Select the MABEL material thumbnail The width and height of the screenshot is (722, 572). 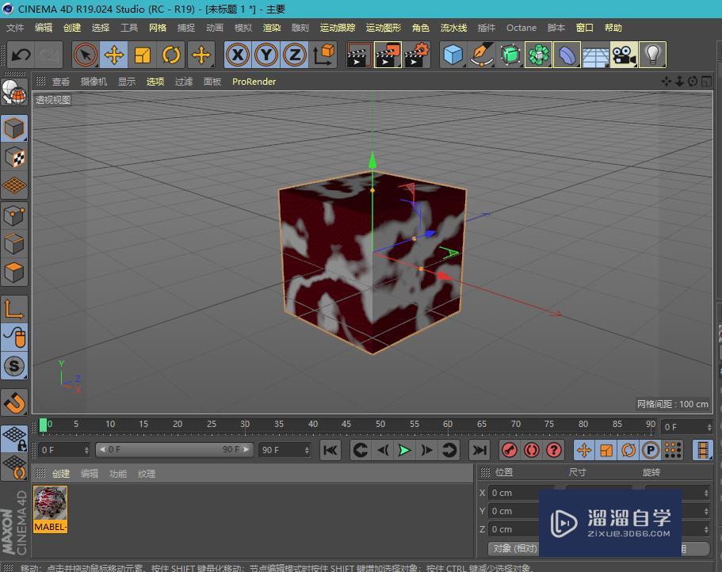pyautogui.click(x=50, y=509)
